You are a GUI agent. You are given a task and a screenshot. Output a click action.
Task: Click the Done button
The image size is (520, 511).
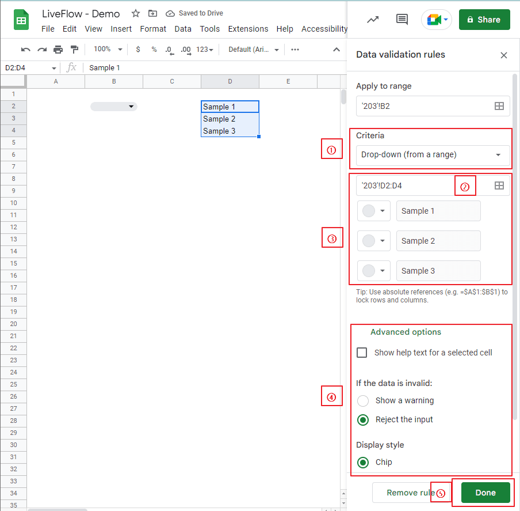(x=485, y=493)
